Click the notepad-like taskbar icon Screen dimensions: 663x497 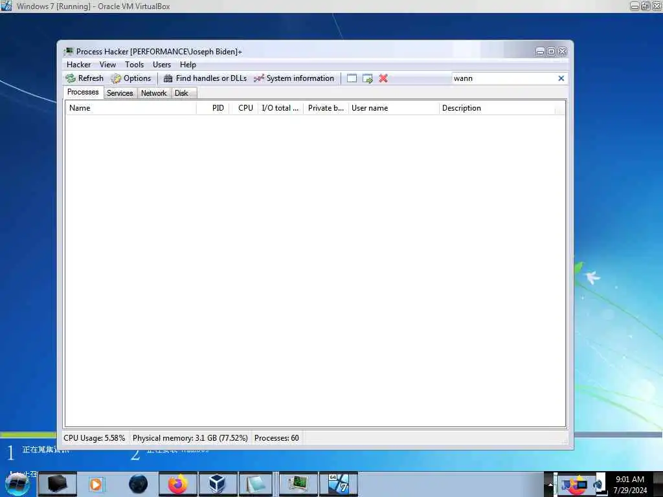pyautogui.click(x=255, y=484)
